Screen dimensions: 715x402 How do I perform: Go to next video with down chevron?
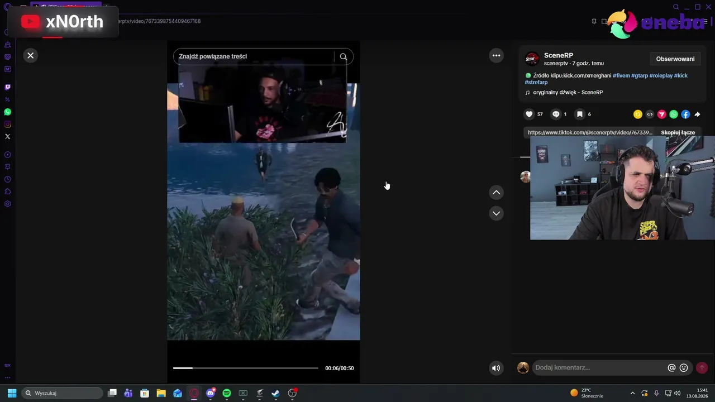click(x=496, y=213)
